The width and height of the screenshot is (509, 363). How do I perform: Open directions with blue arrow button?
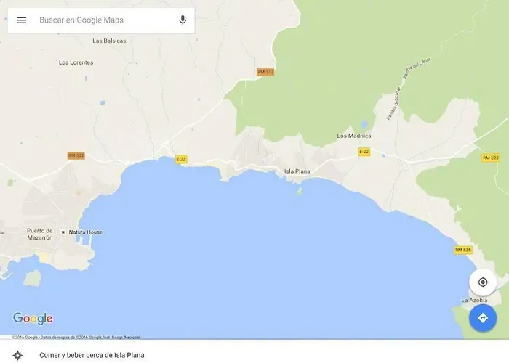coord(483,318)
